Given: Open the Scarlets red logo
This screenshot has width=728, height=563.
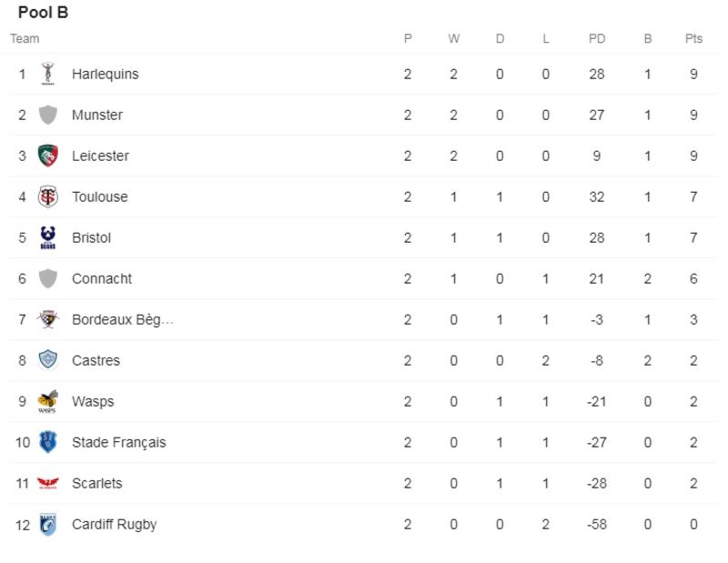Looking at the screenshot, I should pyautogui.click(x=48, y=483).
